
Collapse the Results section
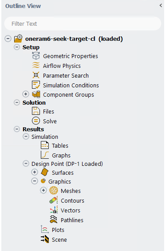(17, 129)
